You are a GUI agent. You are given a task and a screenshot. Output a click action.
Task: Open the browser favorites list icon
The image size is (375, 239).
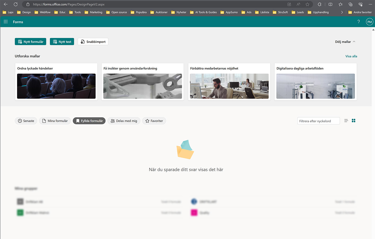[340, 4]
